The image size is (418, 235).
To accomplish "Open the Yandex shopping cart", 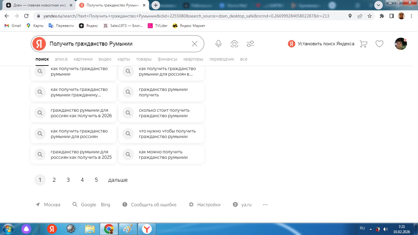I will coord(363,44).
